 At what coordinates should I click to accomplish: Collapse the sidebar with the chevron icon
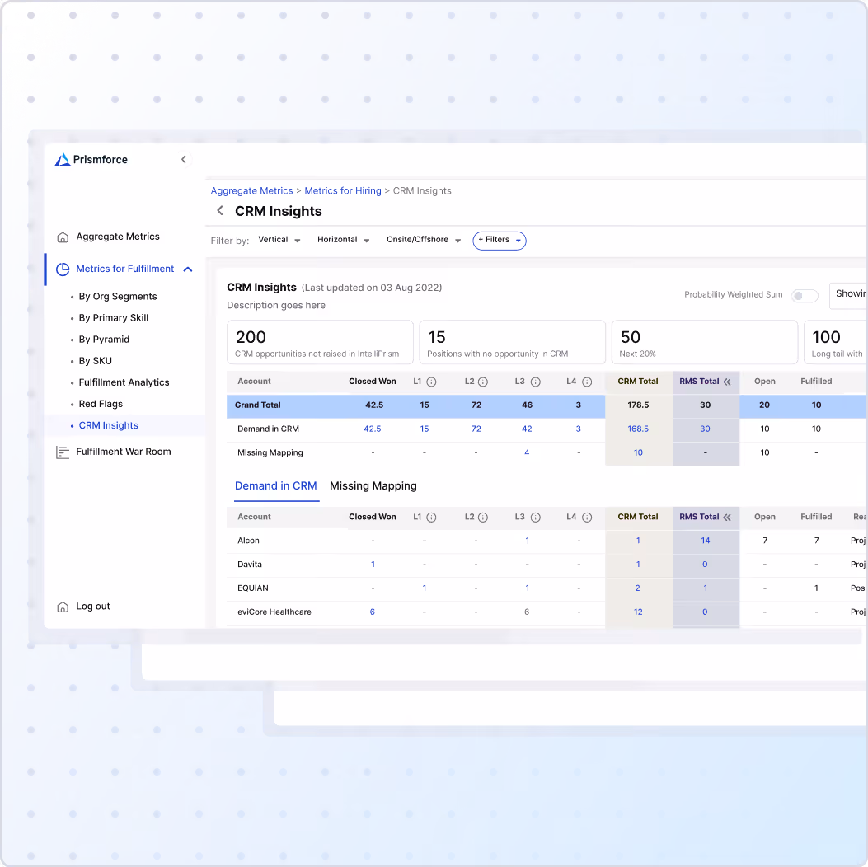tap(183, 159)
